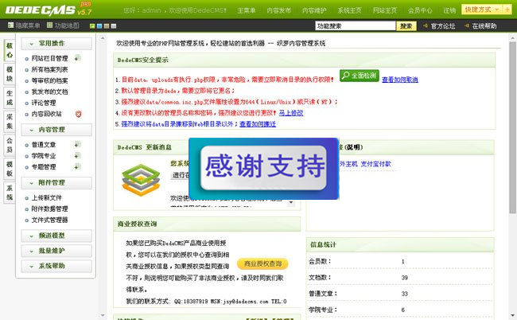The height and width of the screenshot is (320, 517).
Task: Click the add icon next to 专题管理
Action: coord(77,166)
